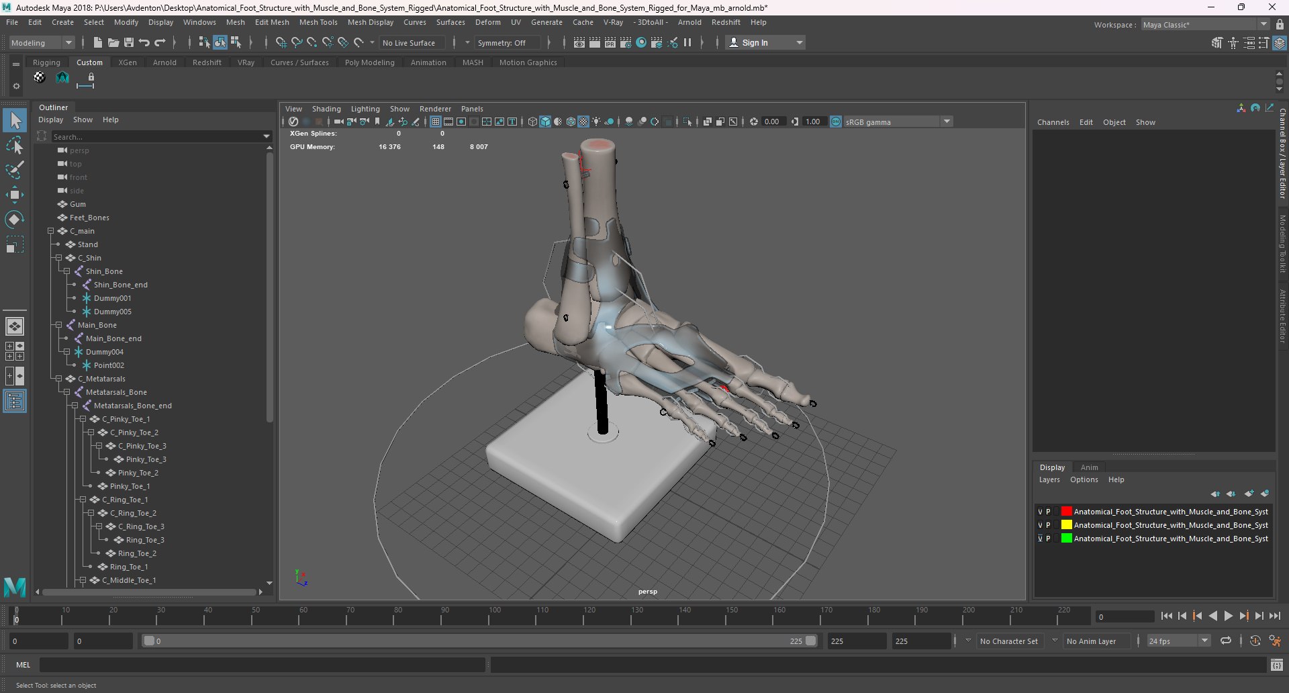Open the Modeling menu set dropdown
The width and height of the screenshot is (1289, 693).
coord(42,42)
